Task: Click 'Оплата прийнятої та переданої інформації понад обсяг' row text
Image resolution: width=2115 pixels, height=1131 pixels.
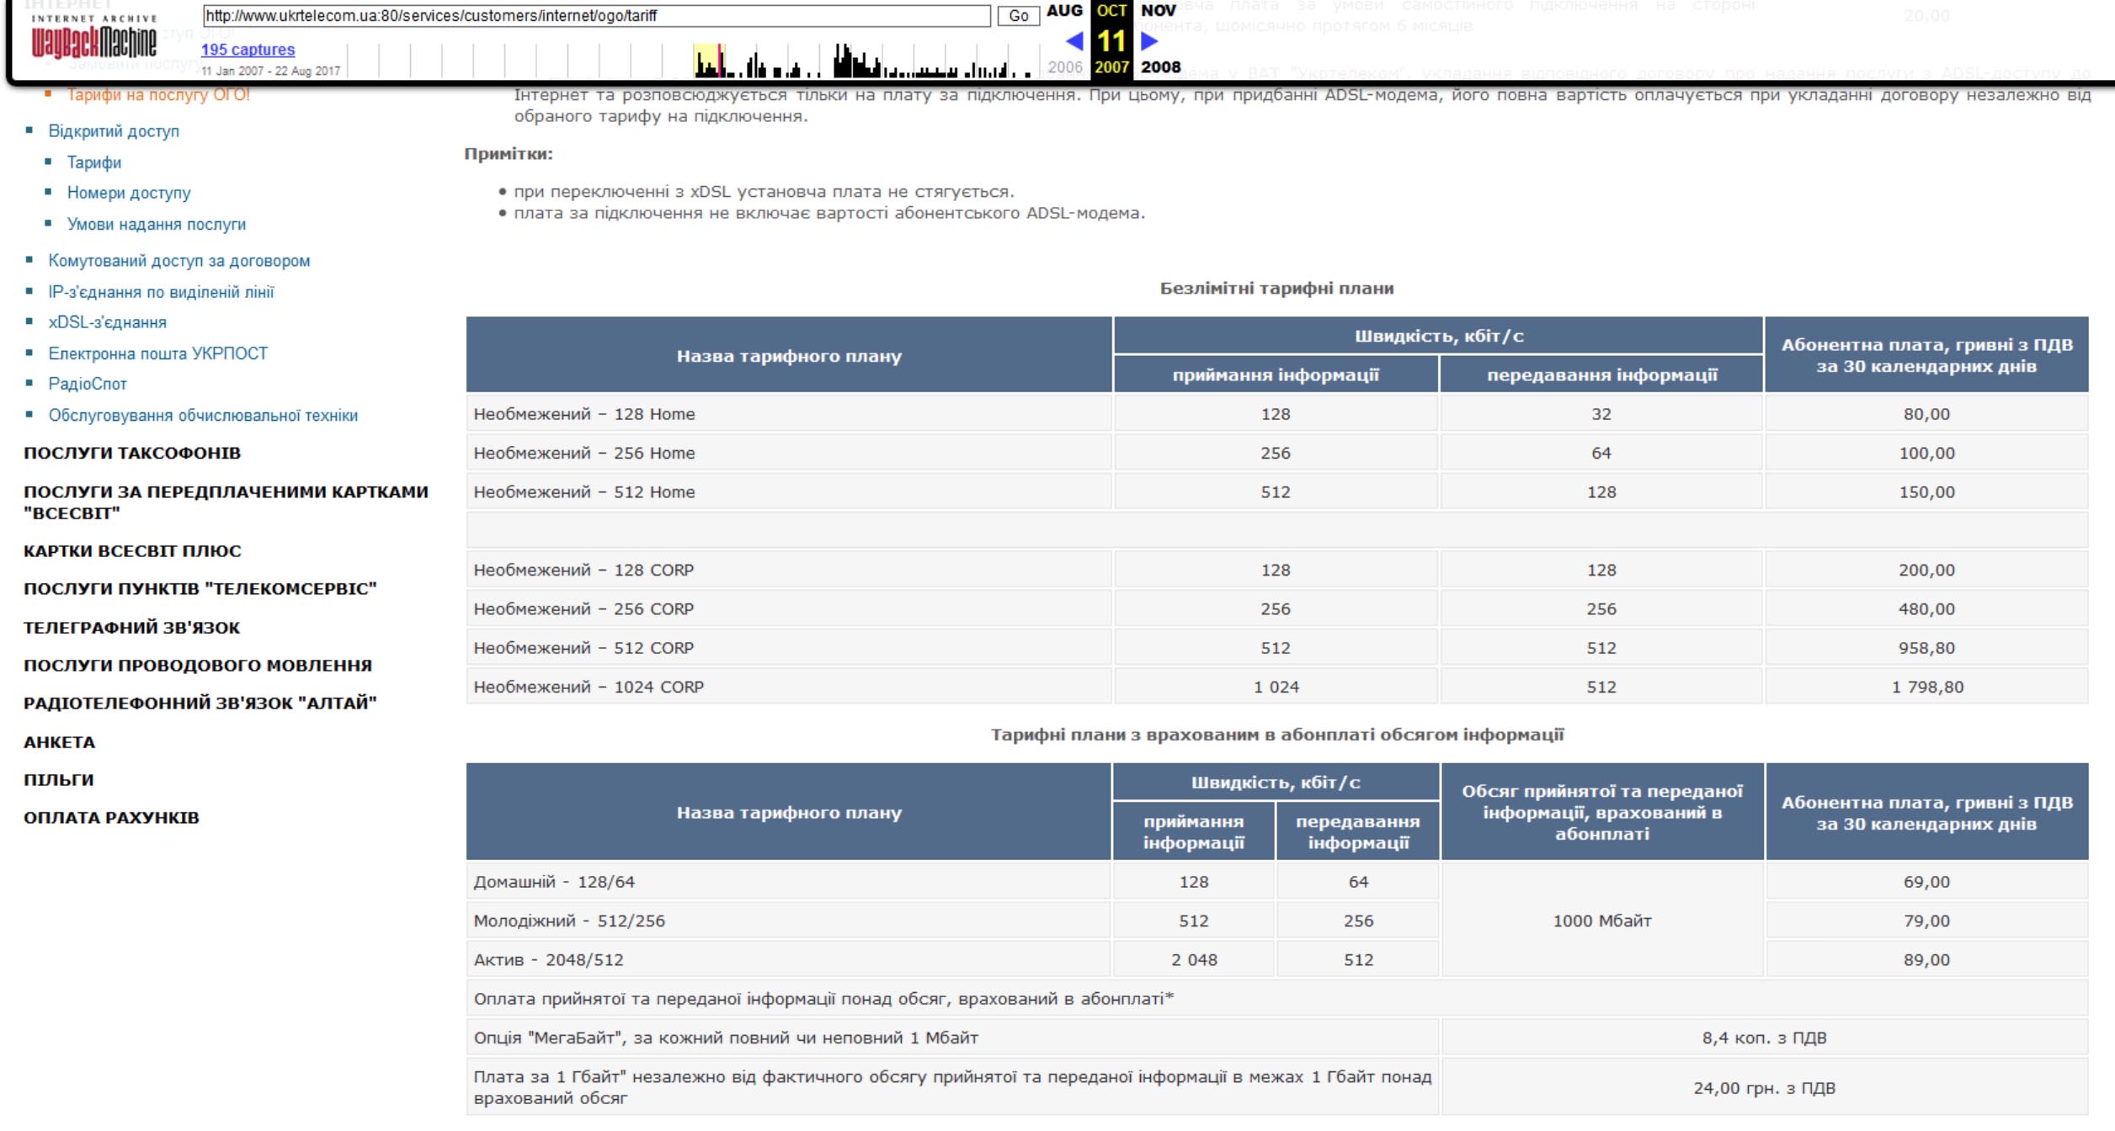Action: (x=823, y=999)
